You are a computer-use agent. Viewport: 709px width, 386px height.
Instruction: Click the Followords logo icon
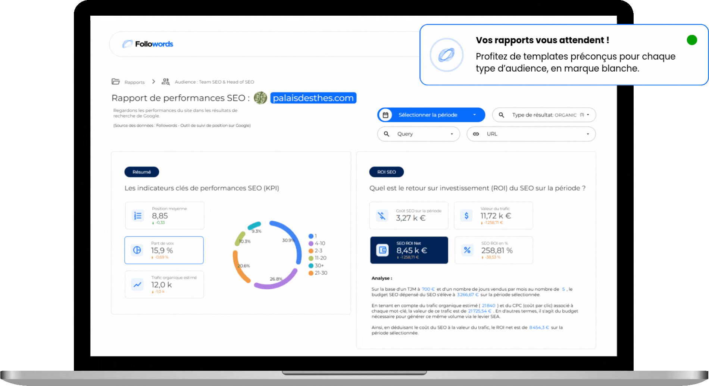coord(128,44)
